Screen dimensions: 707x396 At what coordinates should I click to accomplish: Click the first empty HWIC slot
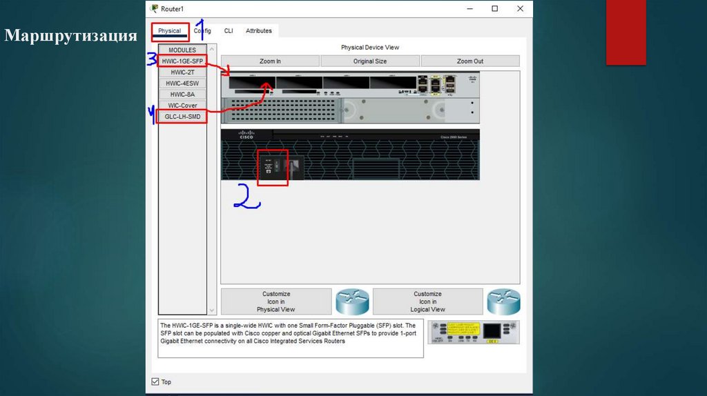point(252,83)
